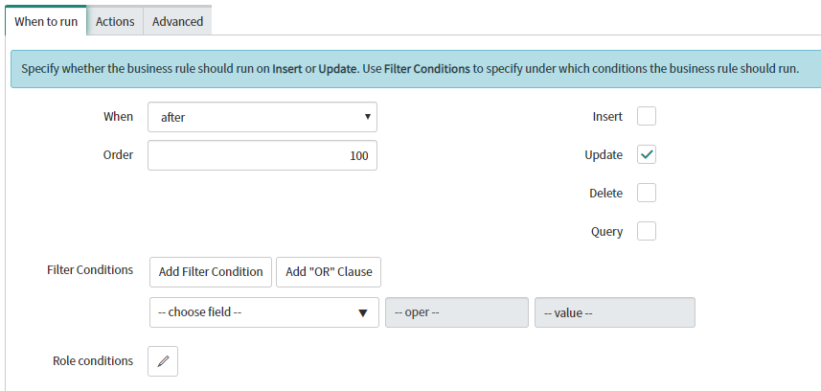
Task: Click the Role conditions label
Action: (93, 361)
